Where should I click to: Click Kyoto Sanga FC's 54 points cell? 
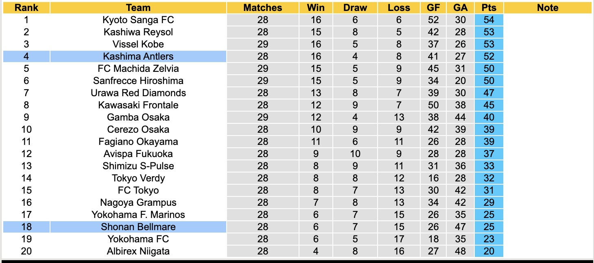(x=489, y=20)
